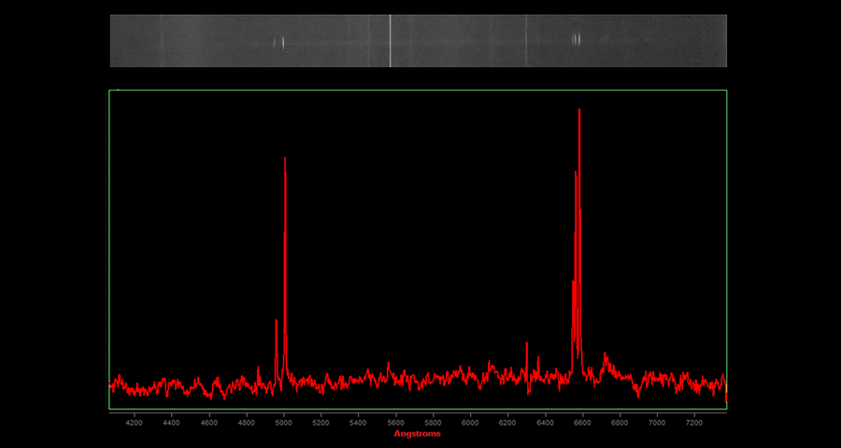Click the 5600 tick label on axis

395,423
